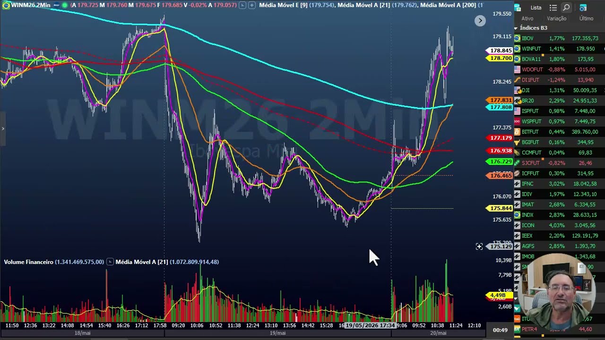Select the IDIV ticker name

tap(527, 194)
